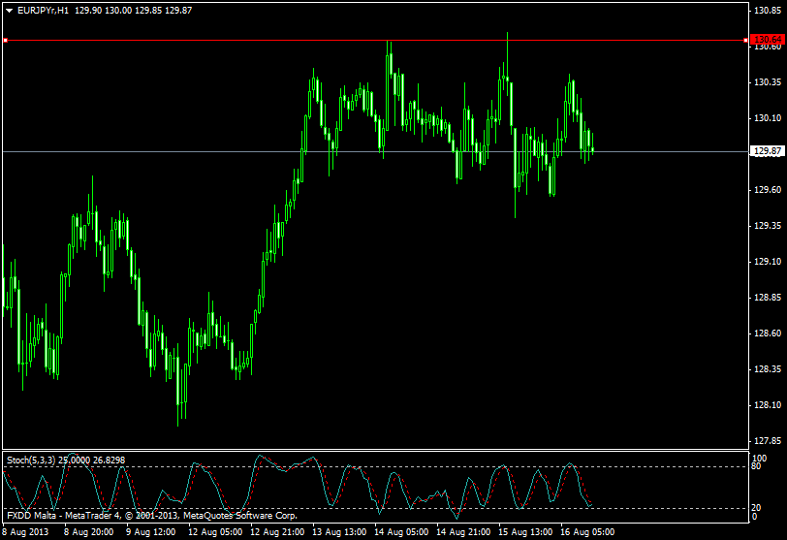Click the 13 Aug 13:00 time label
The height and width of the screenshot is (540, 787).
coord(339,532)
